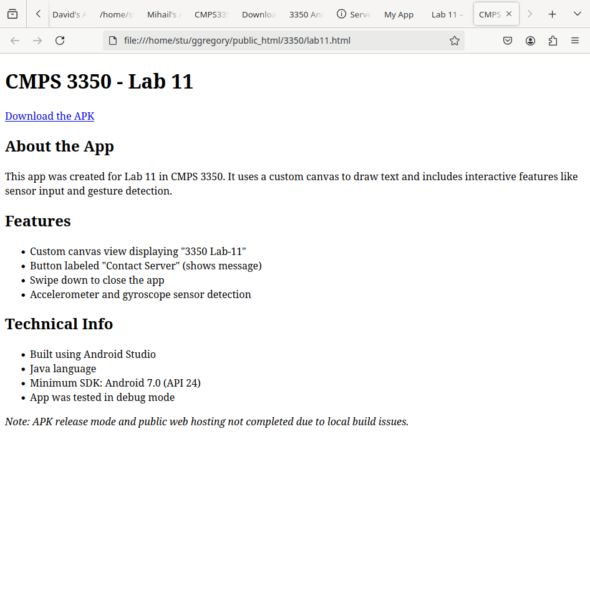This screenshot has height=603, width=590.
Task: Select the Mihail's tab
Action: [163, 14]
